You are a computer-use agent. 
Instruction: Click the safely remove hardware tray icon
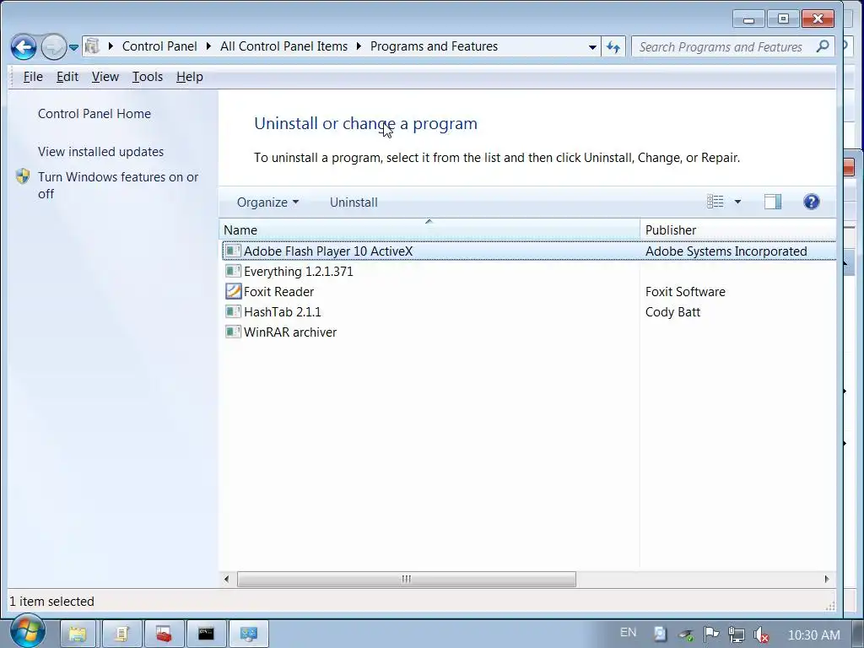click(x=686, y=634)
